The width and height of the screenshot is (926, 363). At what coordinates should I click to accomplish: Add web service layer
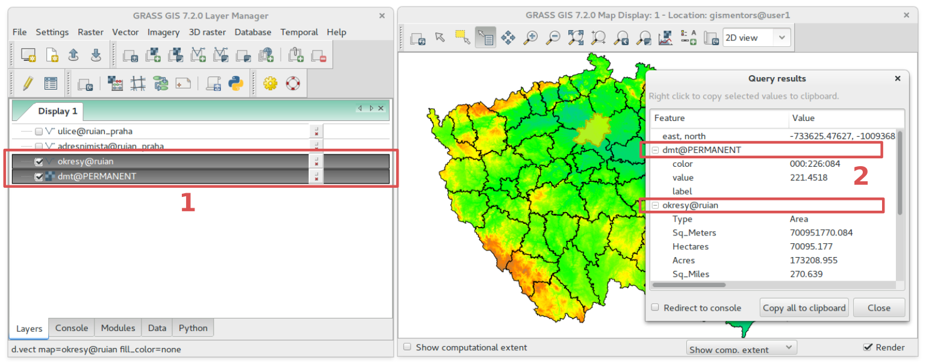coord(266,55)
